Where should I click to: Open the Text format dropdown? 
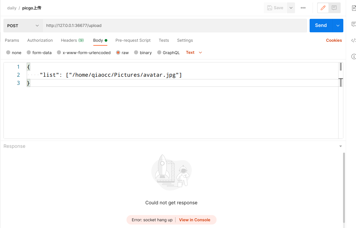point(194,52)
